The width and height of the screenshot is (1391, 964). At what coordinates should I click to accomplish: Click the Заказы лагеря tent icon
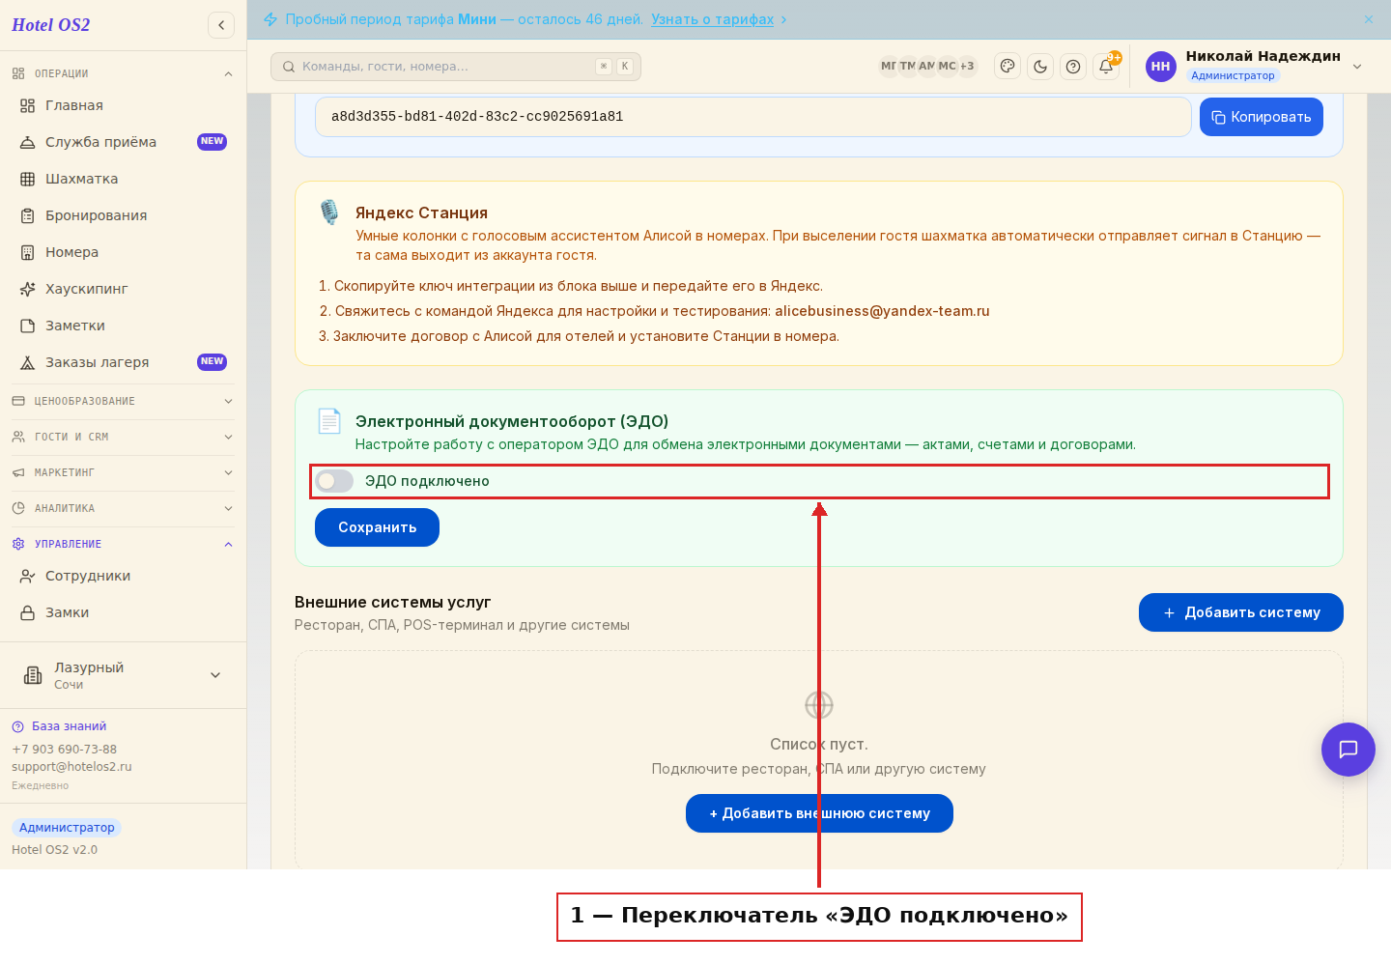28,362
